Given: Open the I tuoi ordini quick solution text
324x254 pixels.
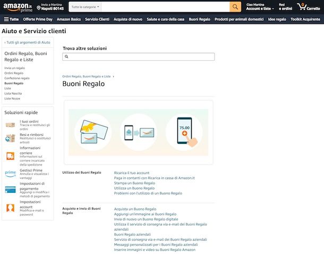Looking at the screenshot, I should click(29, 121).
